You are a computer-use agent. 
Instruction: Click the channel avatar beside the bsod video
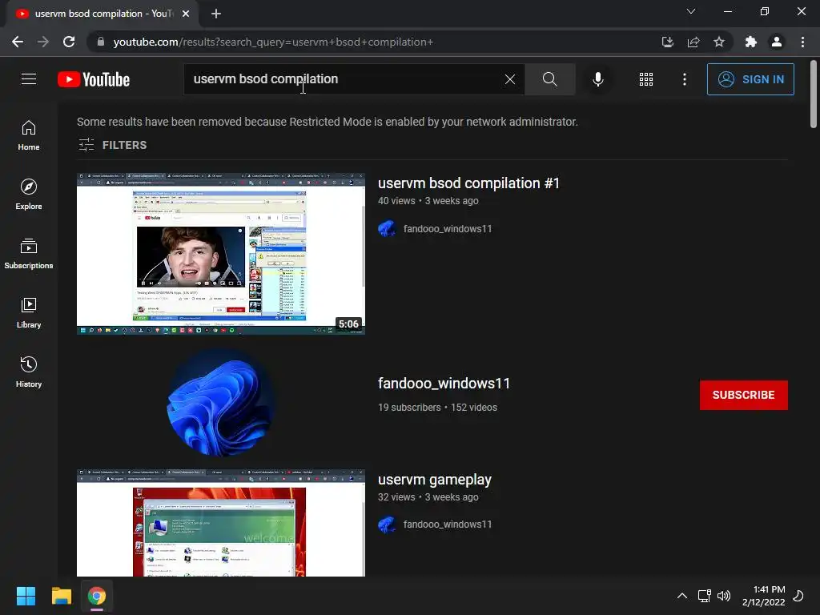pyautogui.click(x=387, y=228)
